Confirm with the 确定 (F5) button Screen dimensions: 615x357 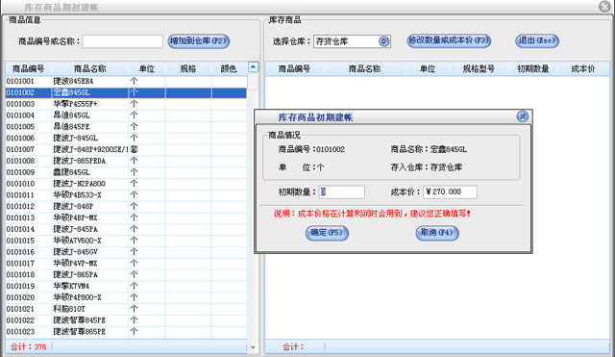click(x=327, y=233)
